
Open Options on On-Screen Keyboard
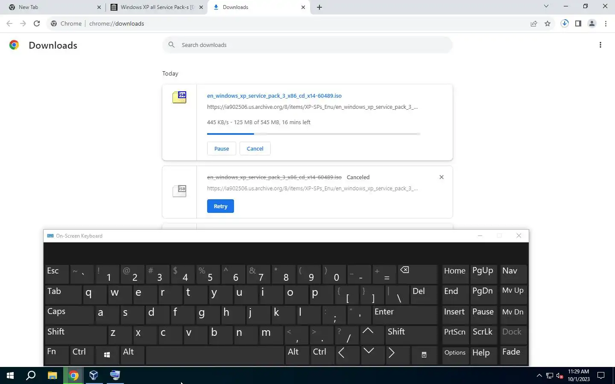(455, 355)
